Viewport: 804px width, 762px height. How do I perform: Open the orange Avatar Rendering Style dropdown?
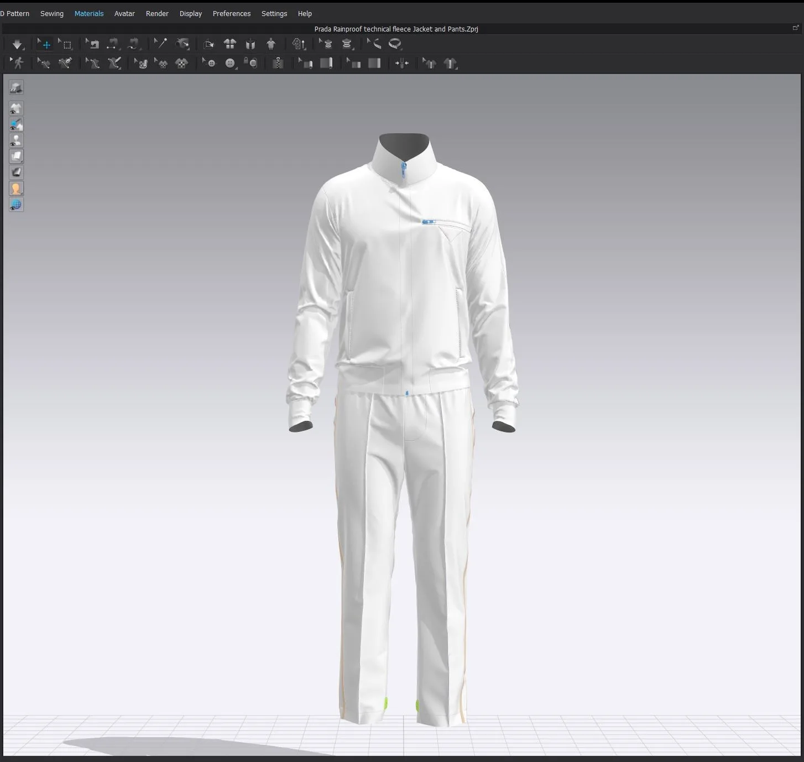tap(16, 189)
